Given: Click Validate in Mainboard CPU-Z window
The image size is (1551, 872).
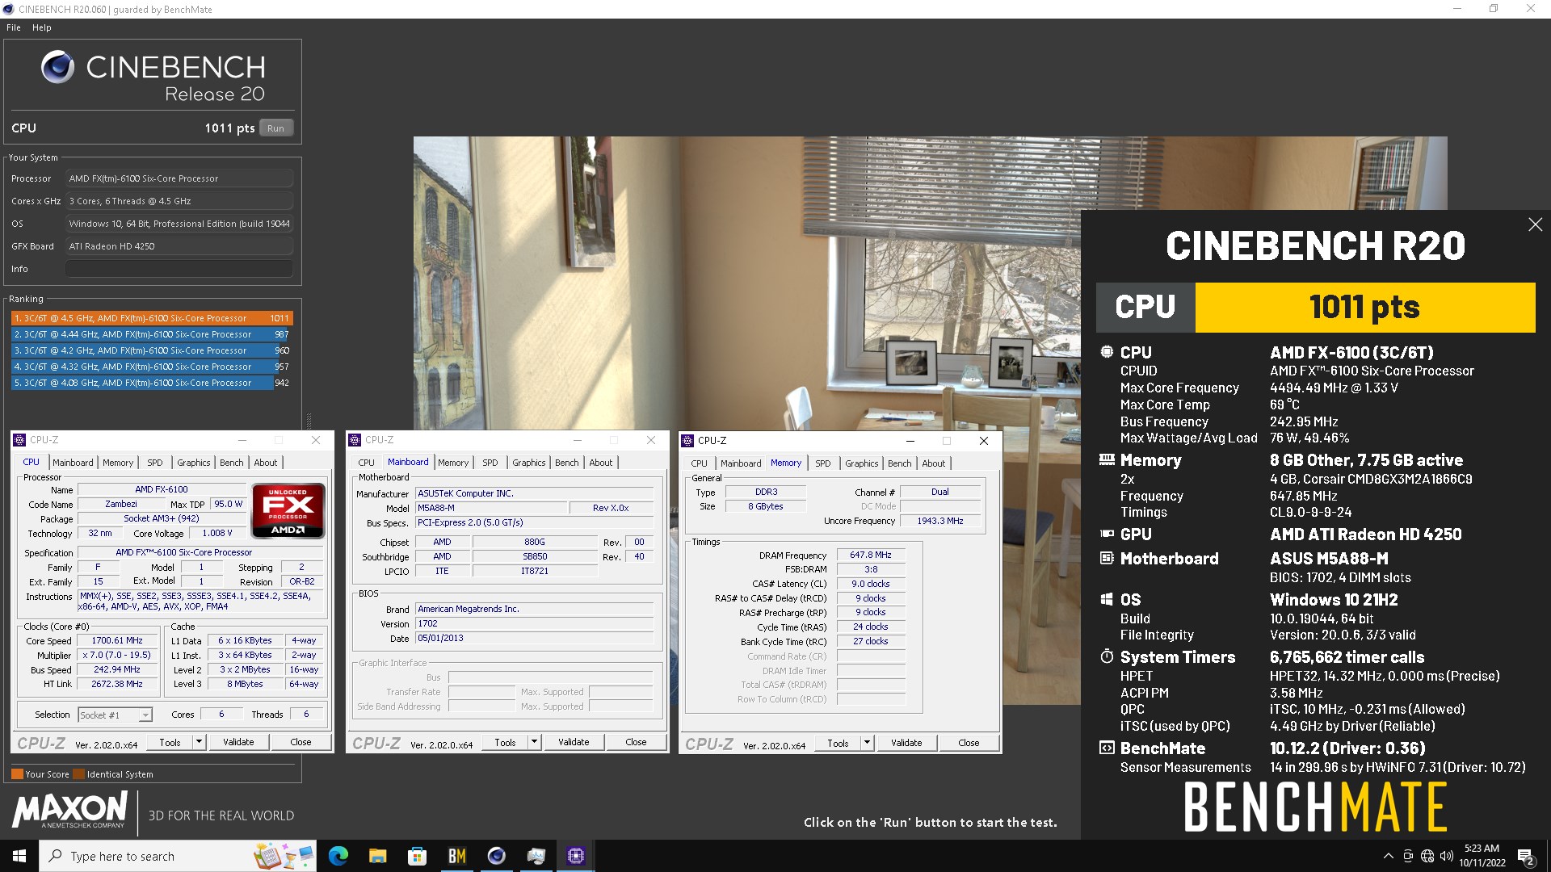Looking at the screenshot, I should 574,742.
